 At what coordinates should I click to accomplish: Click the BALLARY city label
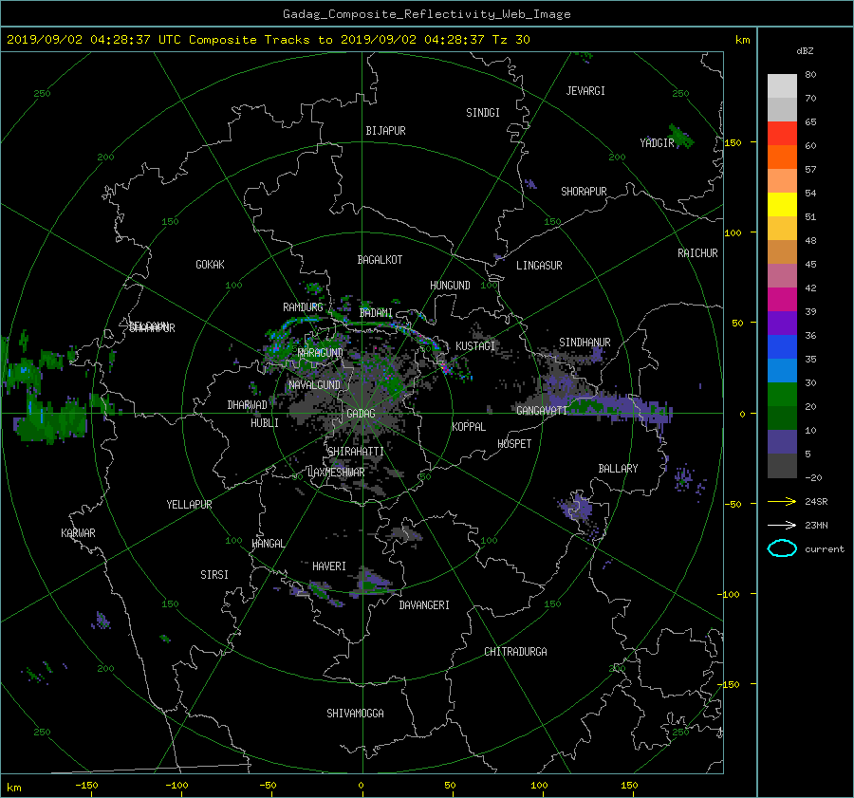point(618,469)
